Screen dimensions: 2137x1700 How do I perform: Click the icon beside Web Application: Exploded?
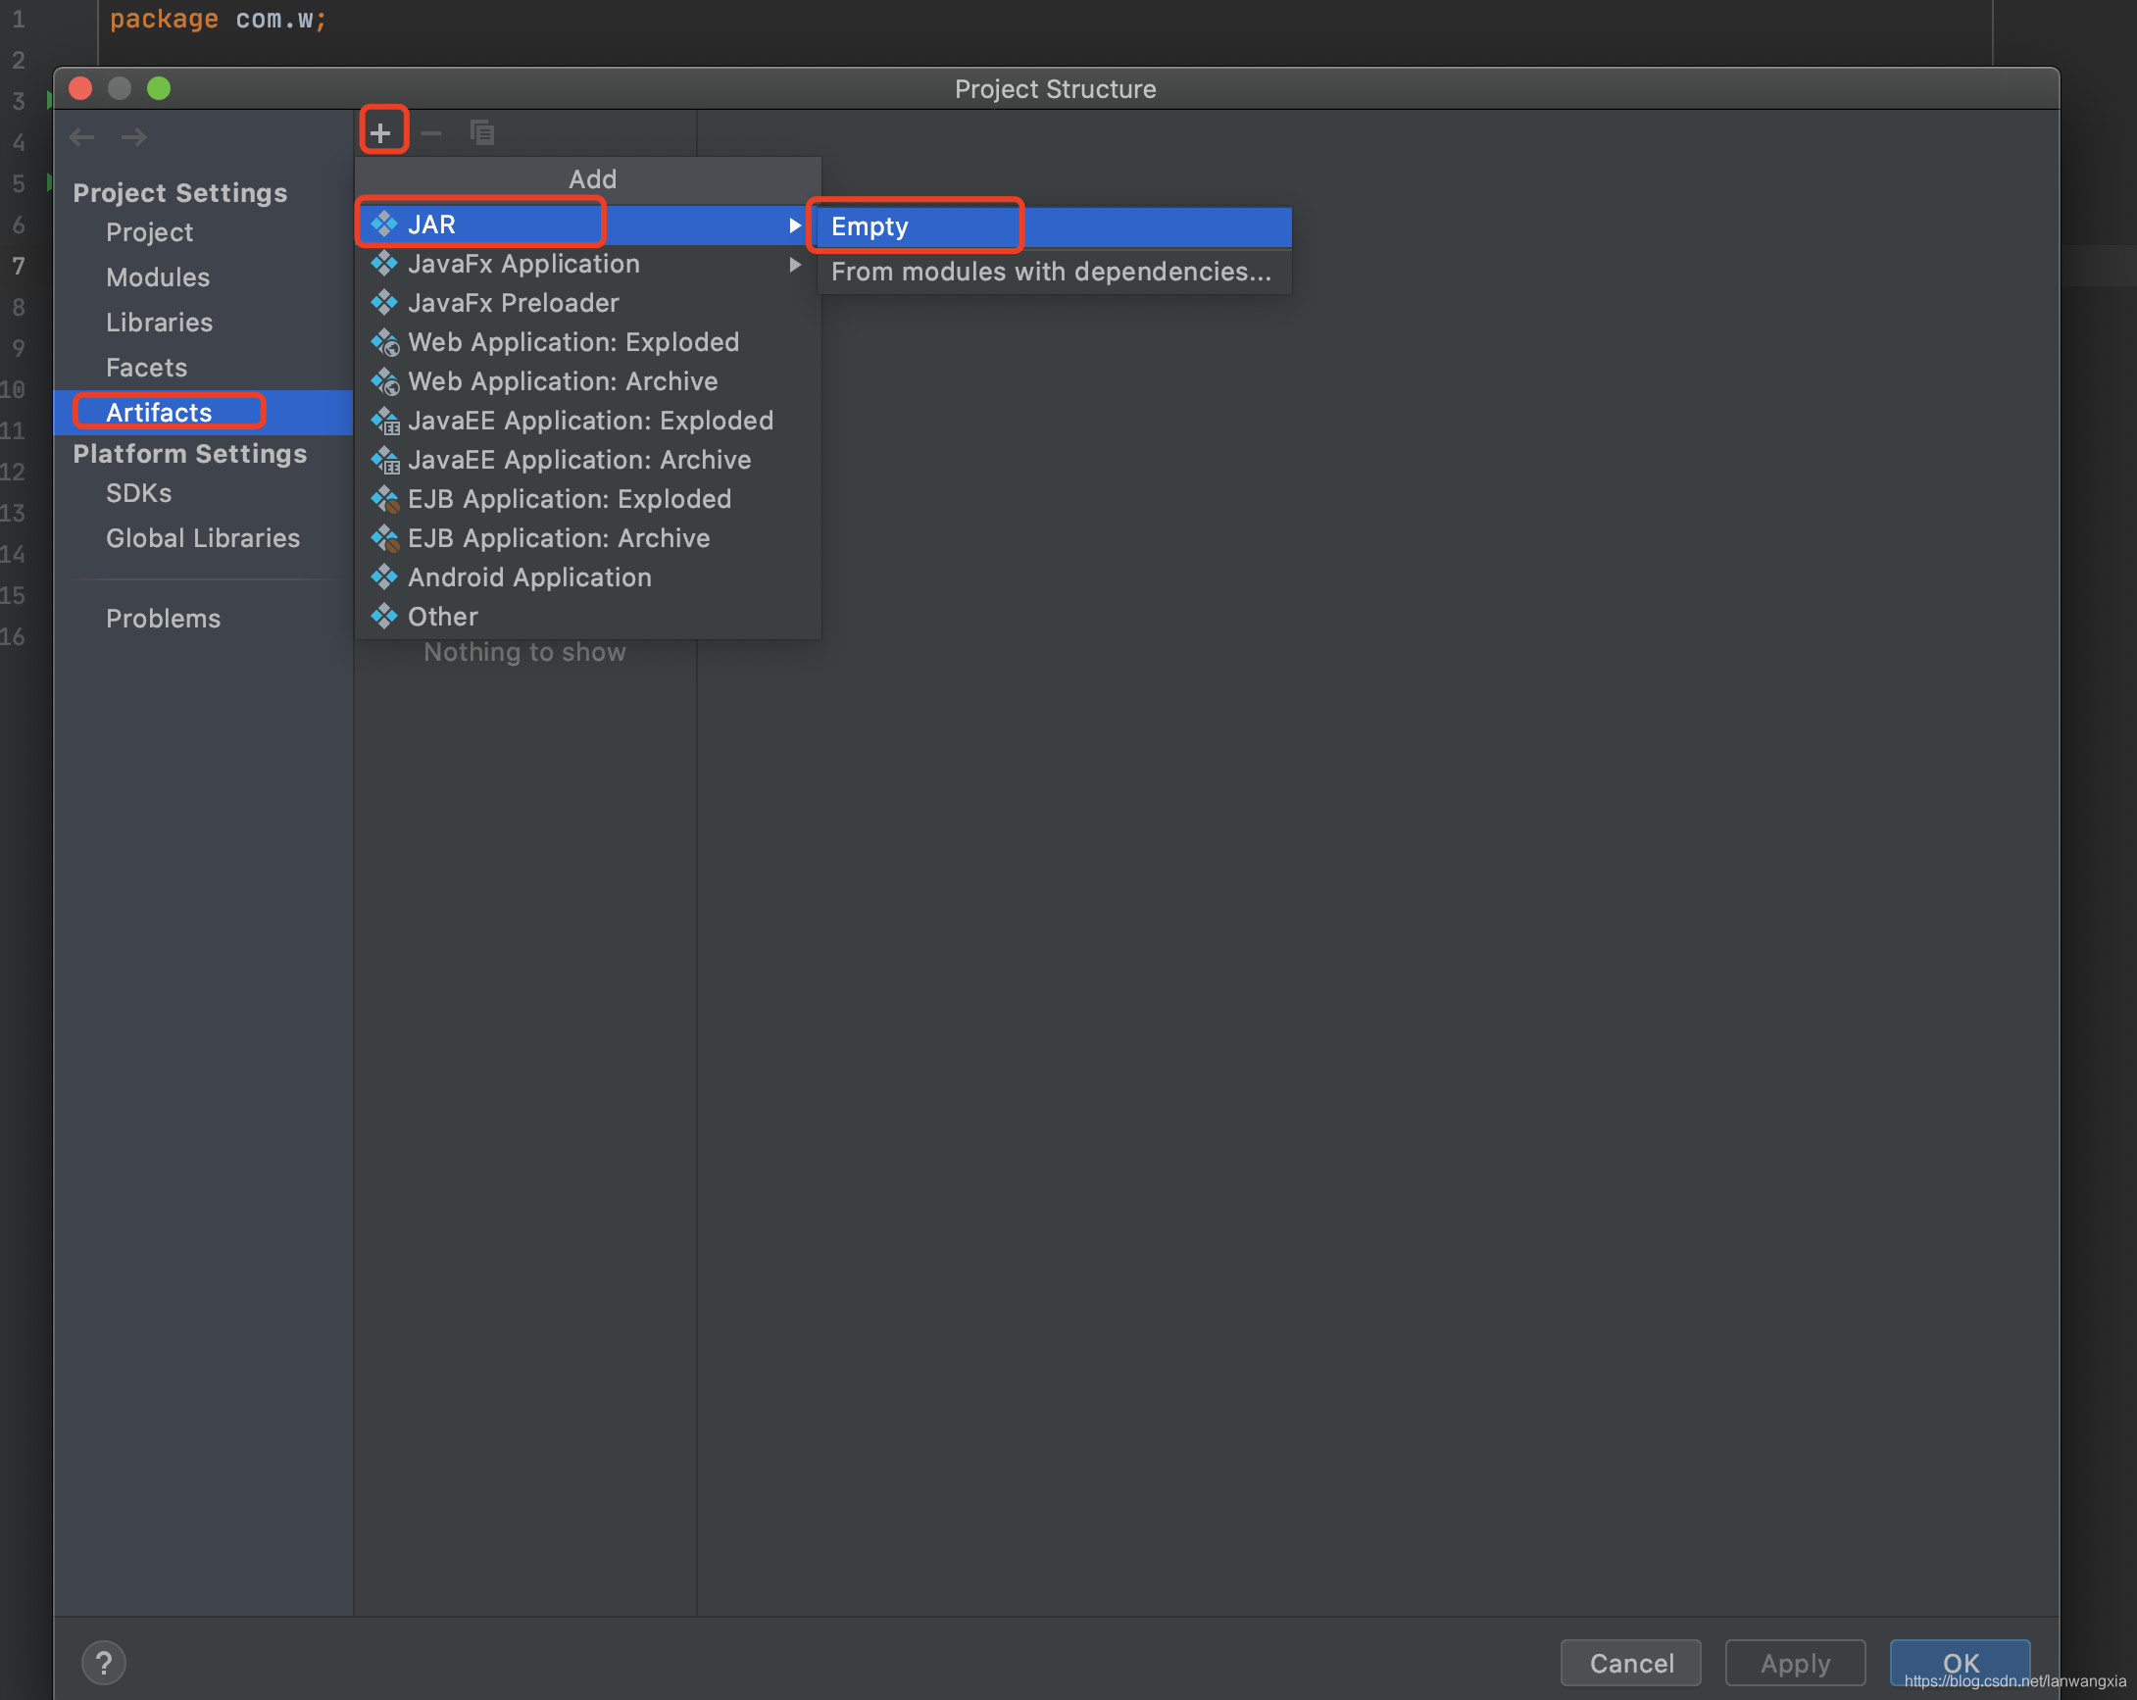coord(384,342)
